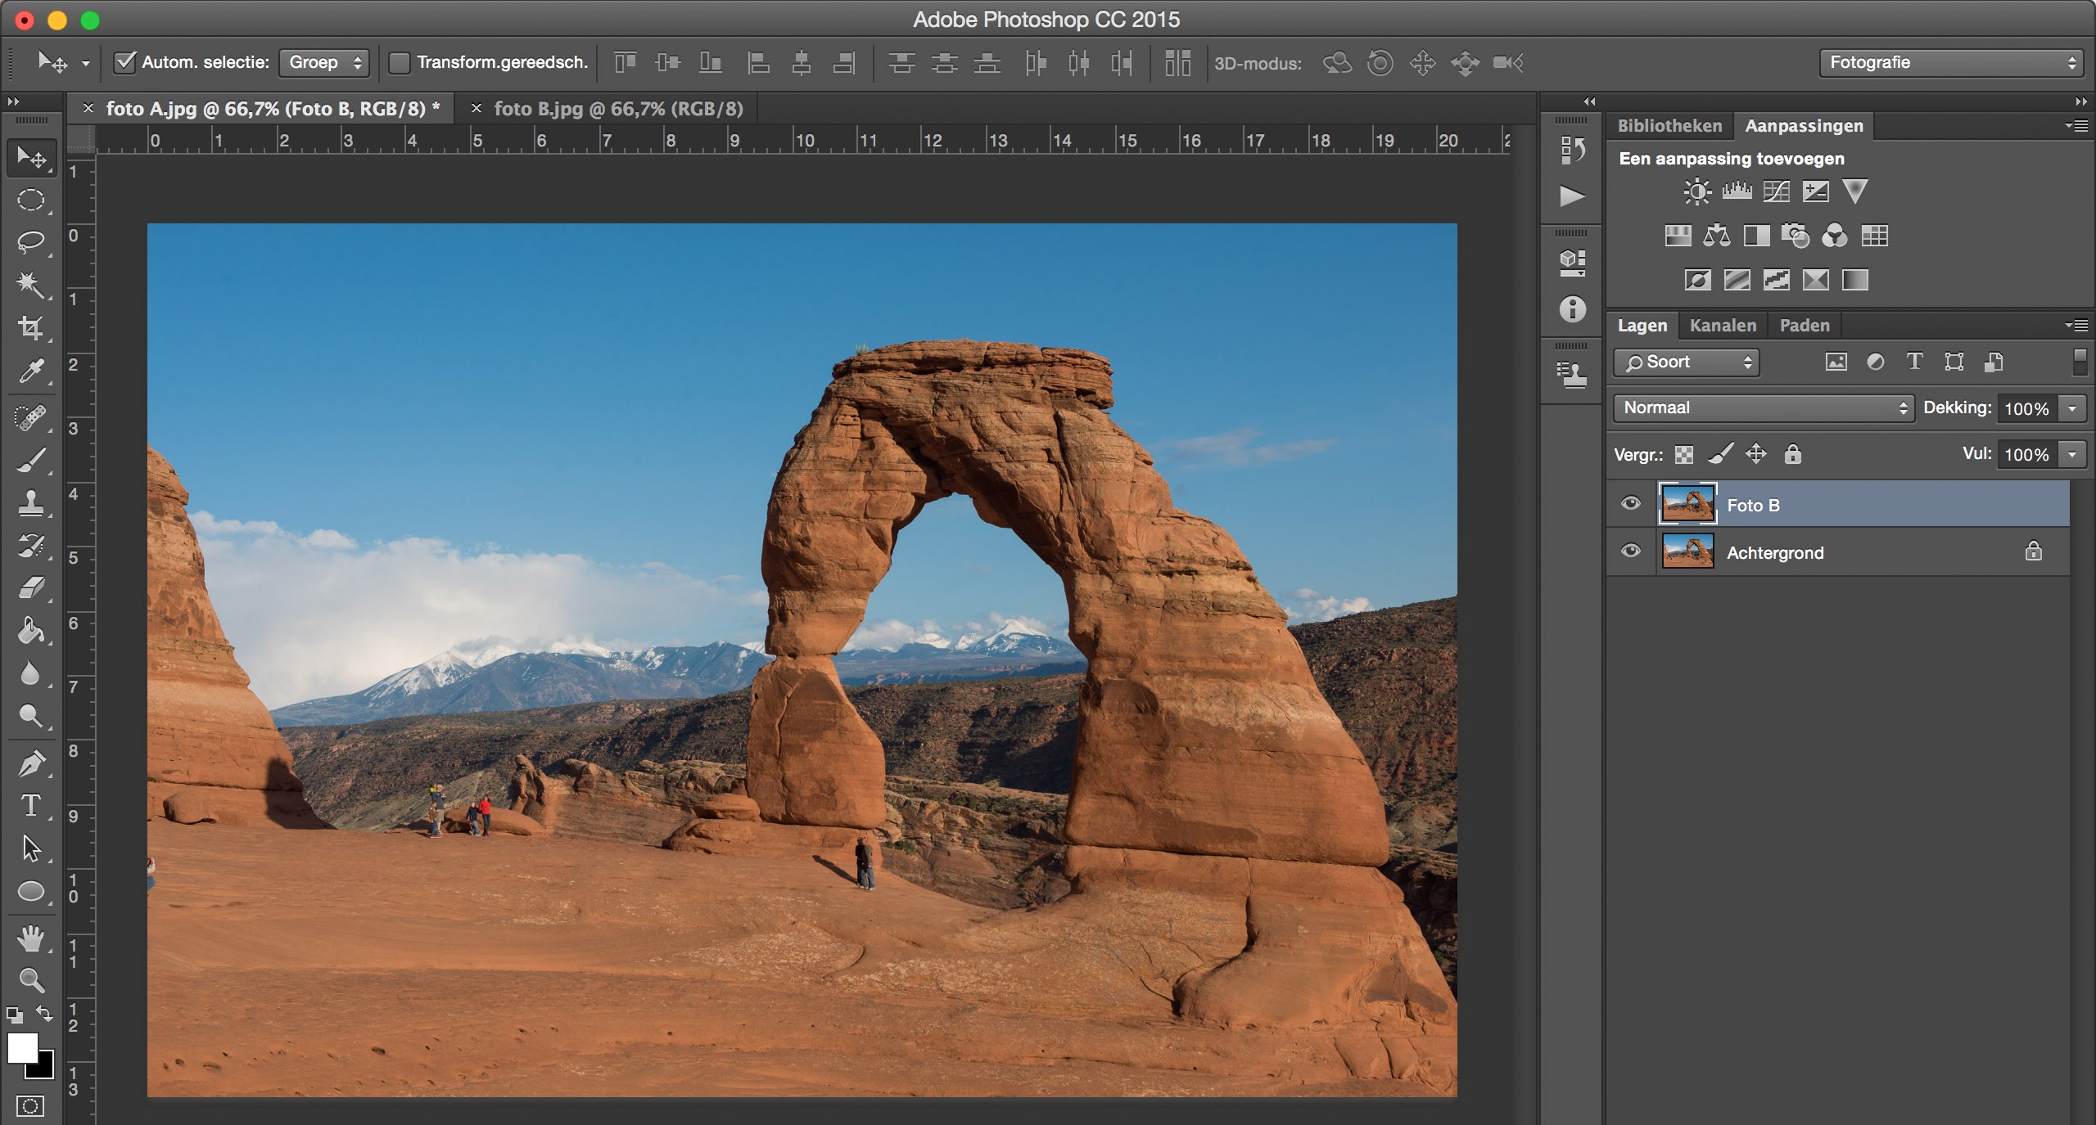Viewport: 2096px width, 1125px height.
Task: Add a Hue/Saturation adjustment from the Aanpassingen panel
Action: (x=1679, y=236)
